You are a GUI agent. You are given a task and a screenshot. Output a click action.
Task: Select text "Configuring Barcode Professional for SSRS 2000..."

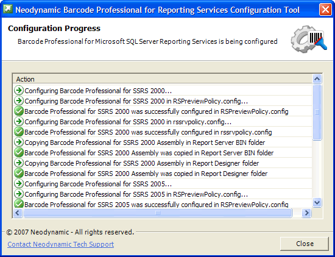click(x=98, y=91)
